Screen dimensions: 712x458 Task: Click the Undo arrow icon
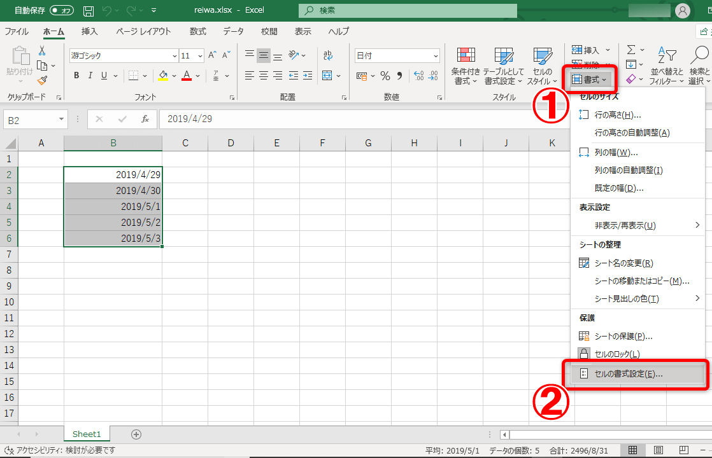106,10
